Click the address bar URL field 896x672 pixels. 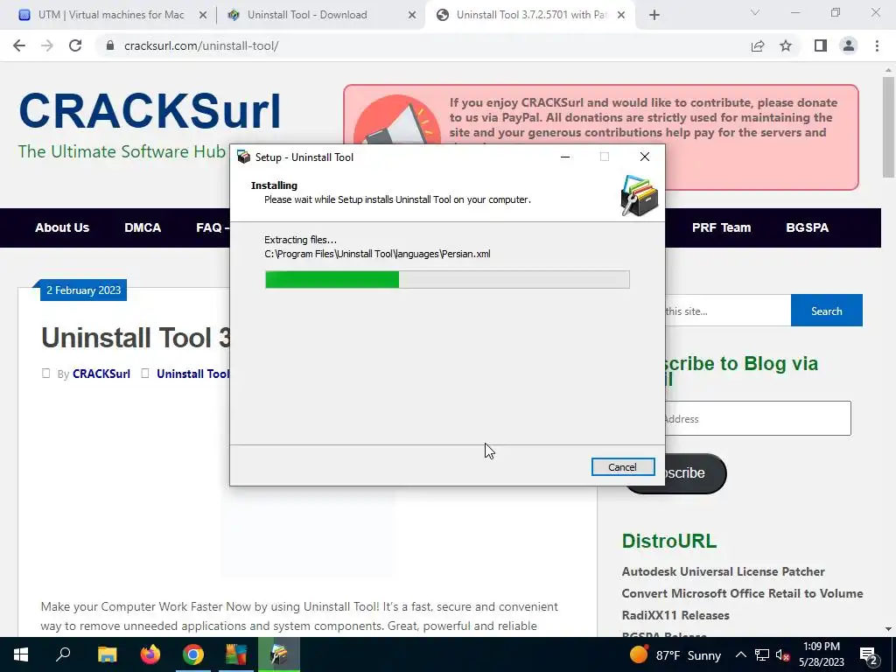pyautogui.click(x=423, y=45)
